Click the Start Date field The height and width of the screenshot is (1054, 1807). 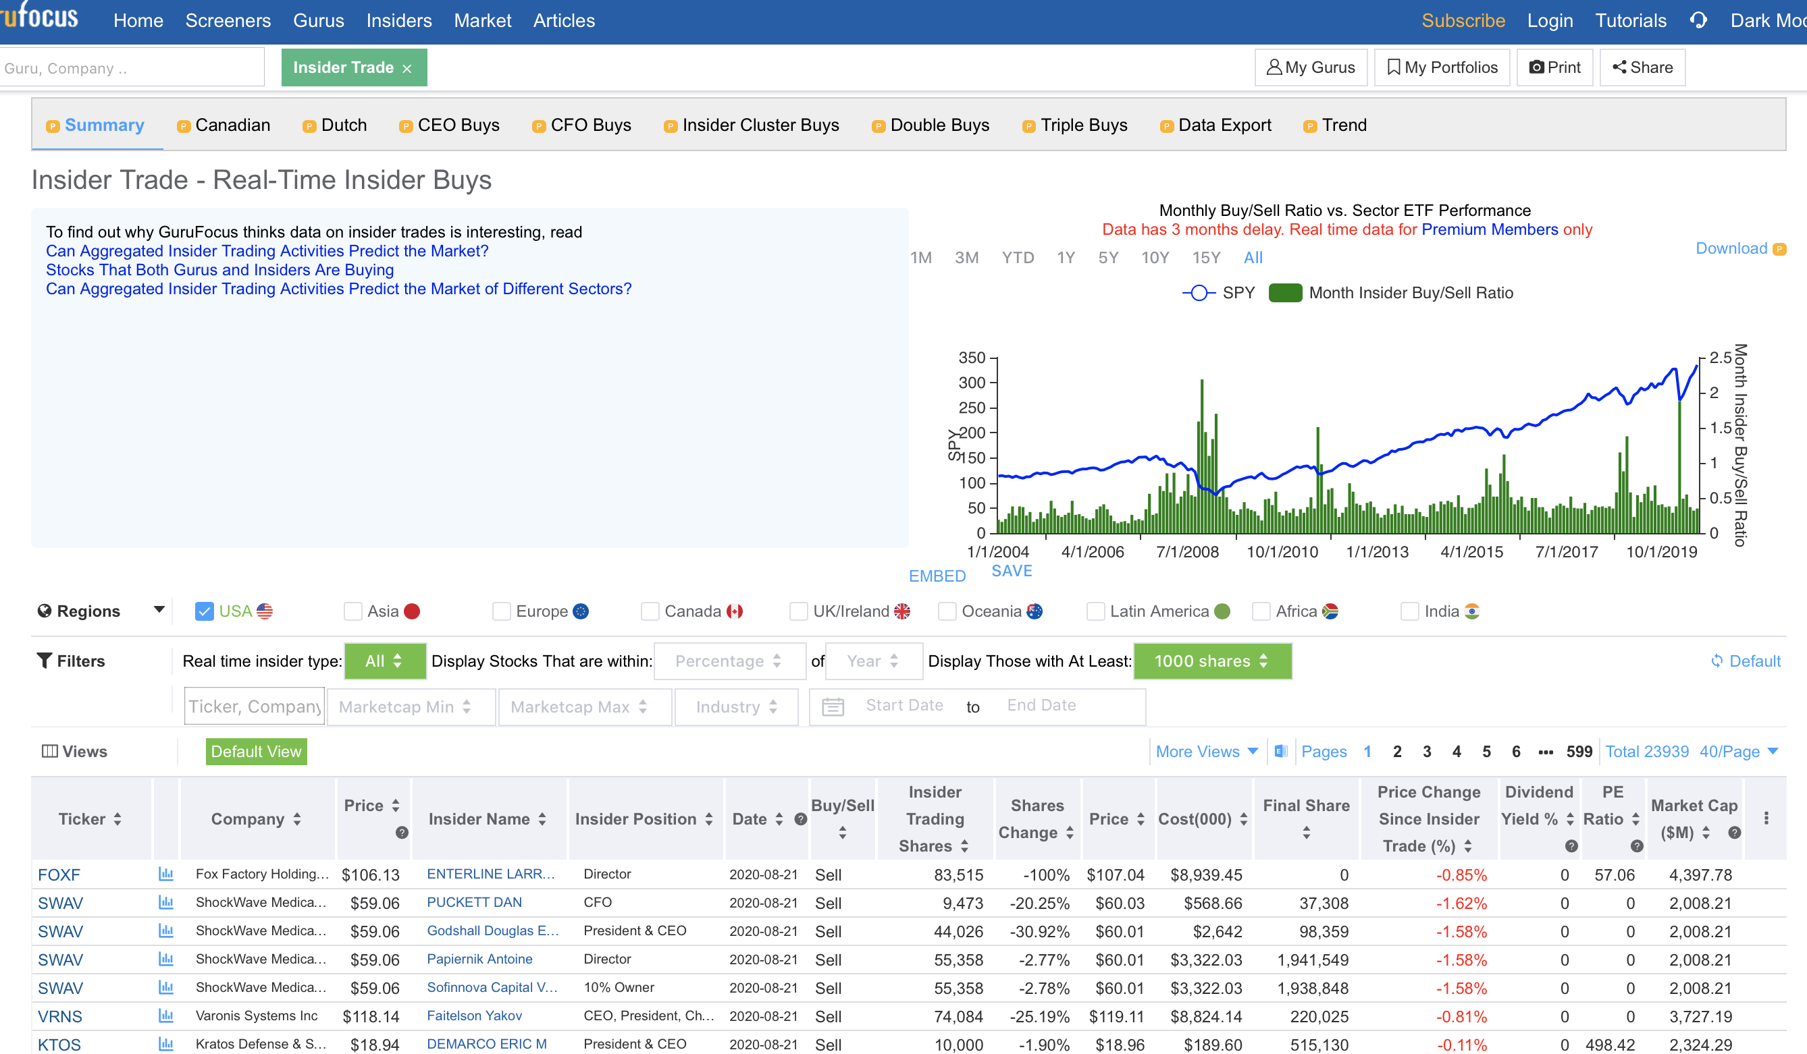tap(904, 705)
